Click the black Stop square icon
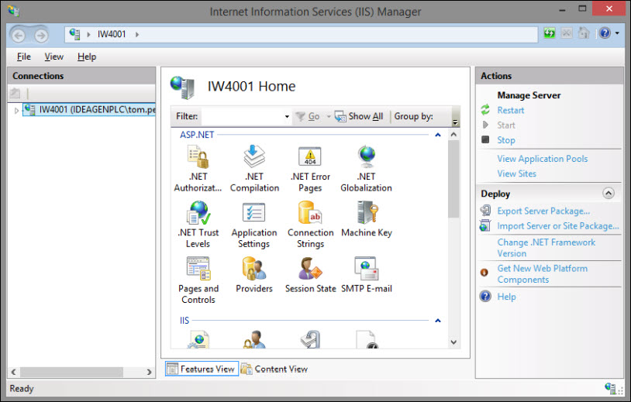Viewport: 631px width, 402px height. pyautogui.click(x=485, y=139)
